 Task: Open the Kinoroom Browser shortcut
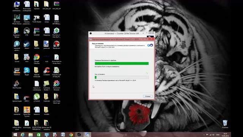point(57,85)
